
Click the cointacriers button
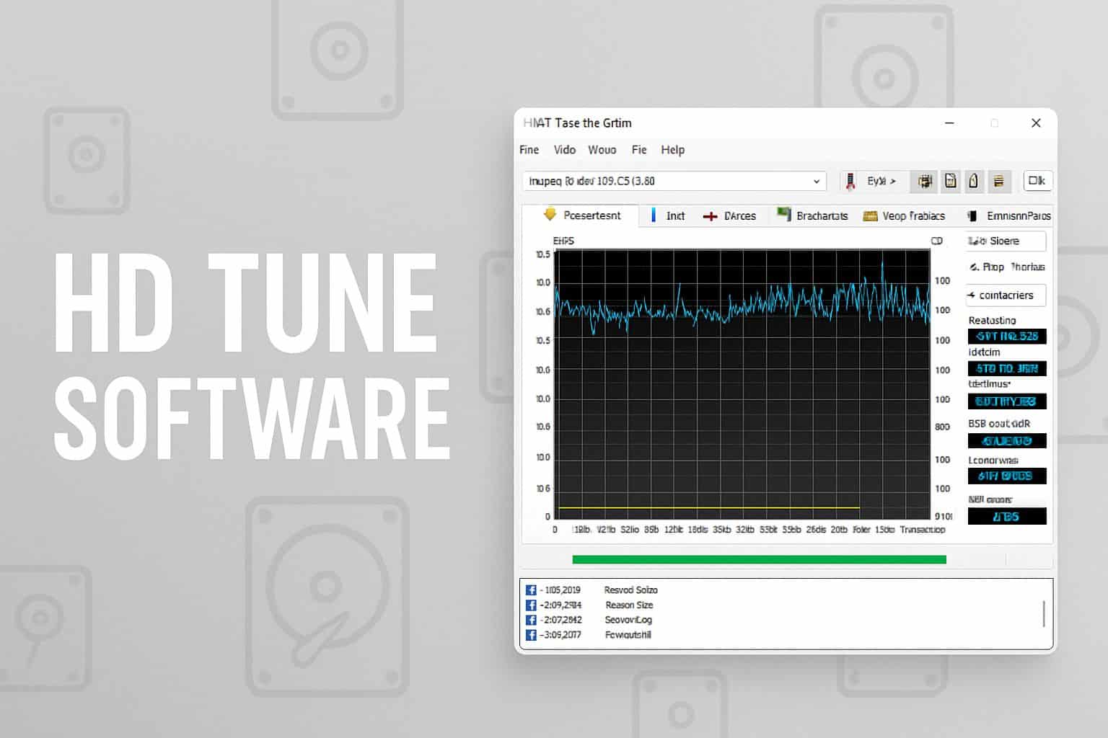click(x=1006, y=295)
